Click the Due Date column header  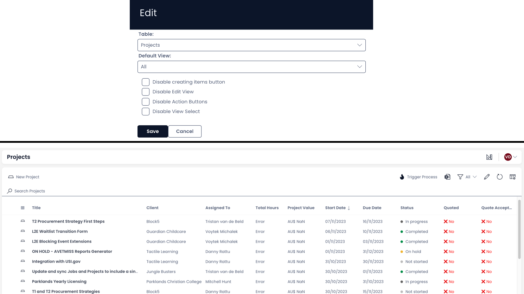(372, 208)
